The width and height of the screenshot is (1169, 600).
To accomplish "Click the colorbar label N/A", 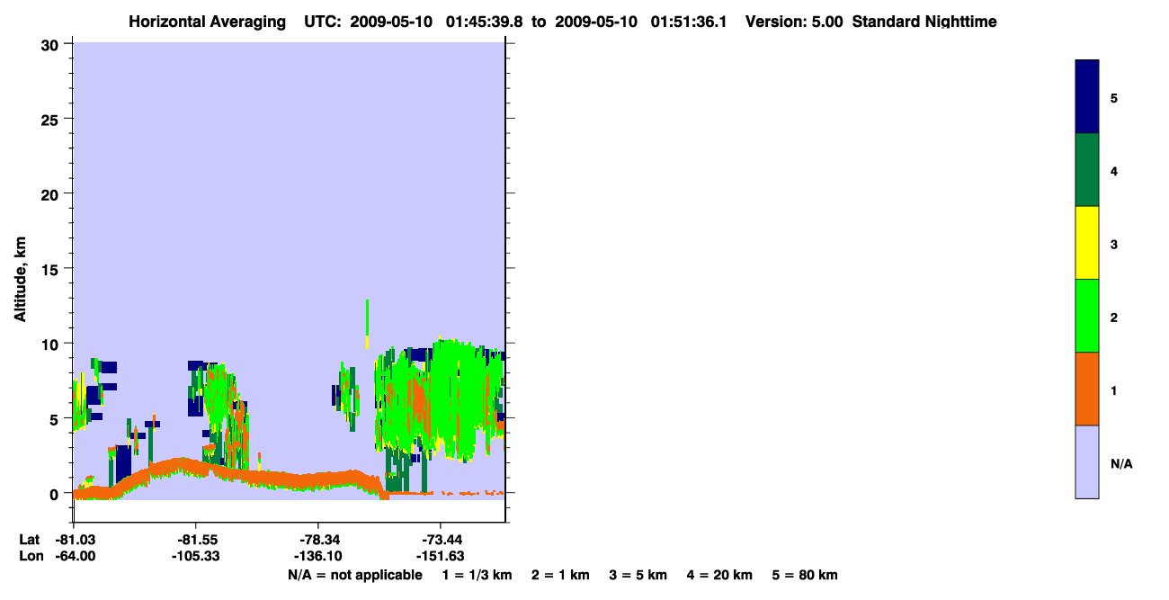I will tap(1121, 464).
